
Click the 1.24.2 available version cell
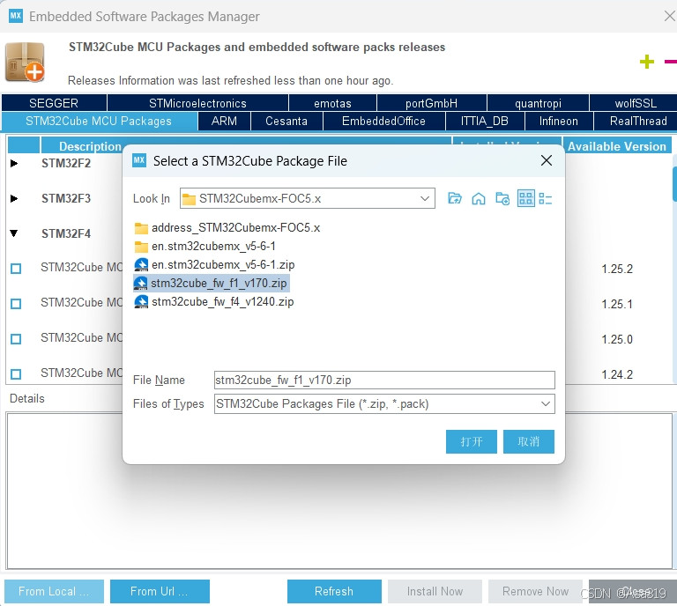click(x=617, y=374)
